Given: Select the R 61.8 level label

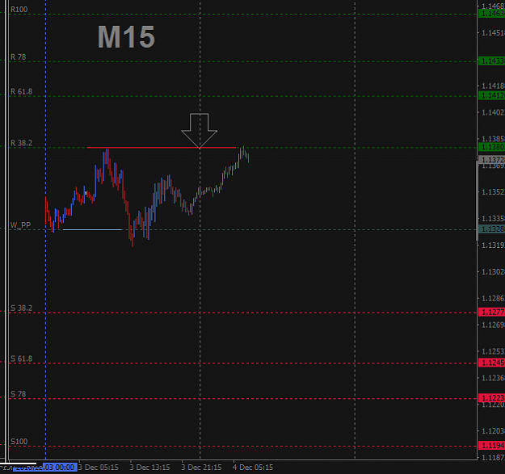Looking at the screenshot, I should click(x=22, y=91).
